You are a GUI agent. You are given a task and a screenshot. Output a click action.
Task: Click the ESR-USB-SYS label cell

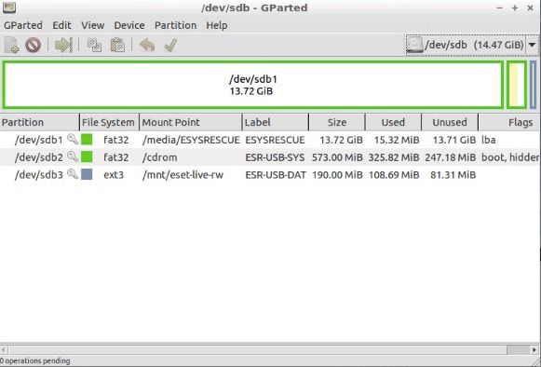click(275, 157)
